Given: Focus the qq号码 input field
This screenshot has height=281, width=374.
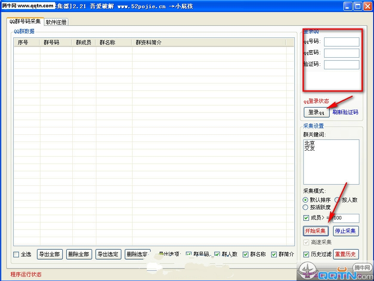Looking at the screenshot, I should coord(342,42).
